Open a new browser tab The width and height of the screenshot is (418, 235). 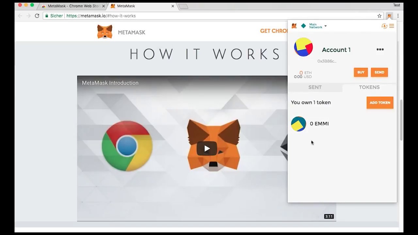point(183,6)
